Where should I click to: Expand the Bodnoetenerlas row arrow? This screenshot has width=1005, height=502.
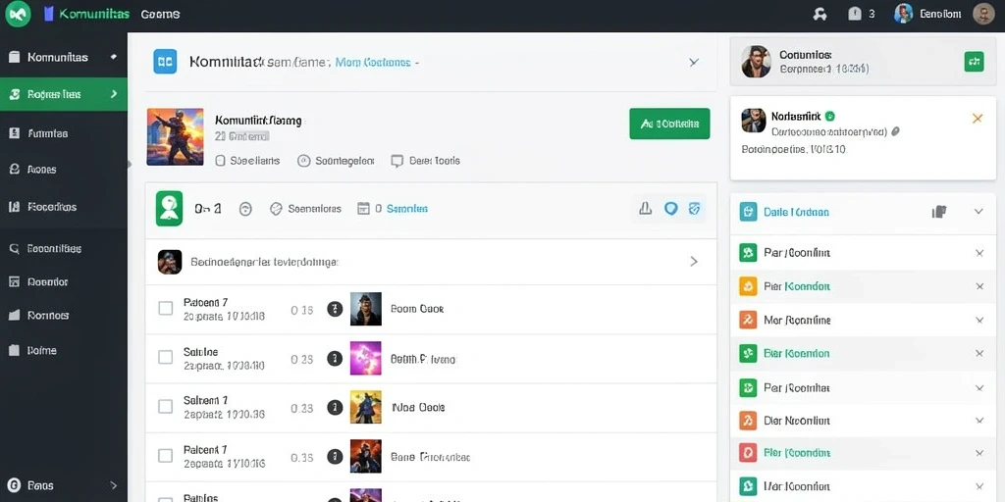tap(694, 261)
